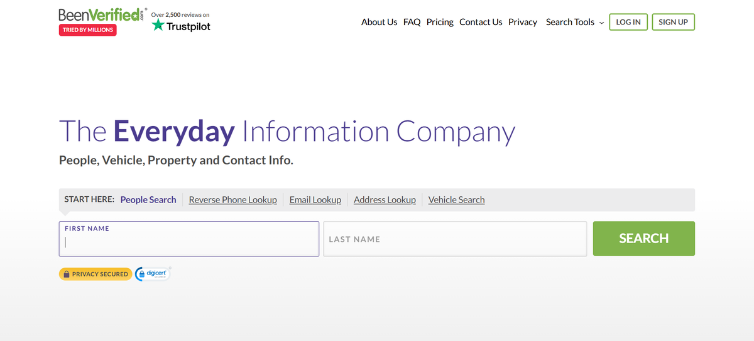Focus the First Name input field
The width and height of the screenshot is (754, 341).
[189, 239]
